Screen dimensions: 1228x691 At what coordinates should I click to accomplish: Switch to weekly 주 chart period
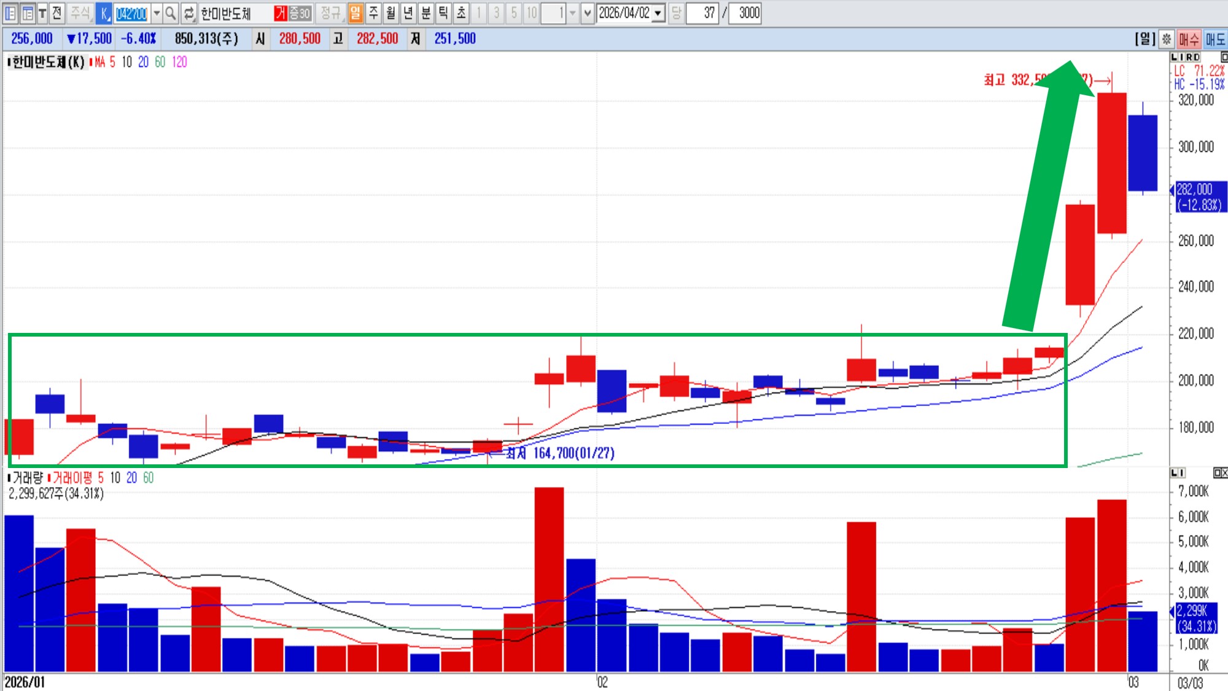pos(373,13)
